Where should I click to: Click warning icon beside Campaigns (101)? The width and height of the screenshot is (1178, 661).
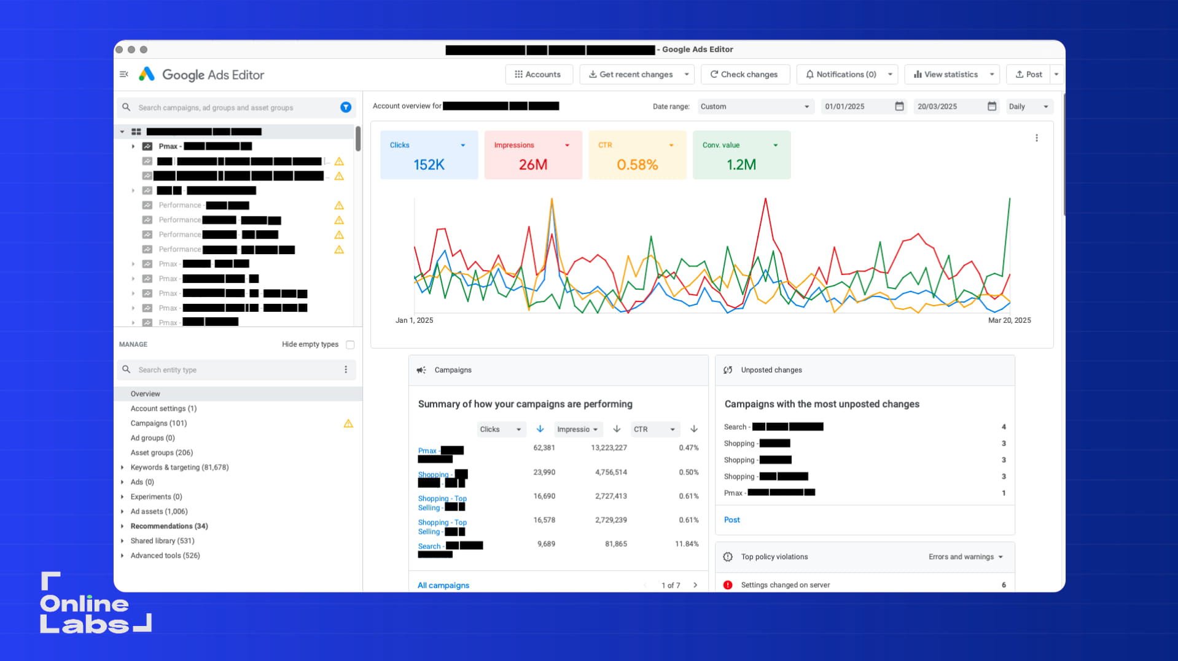348,423
